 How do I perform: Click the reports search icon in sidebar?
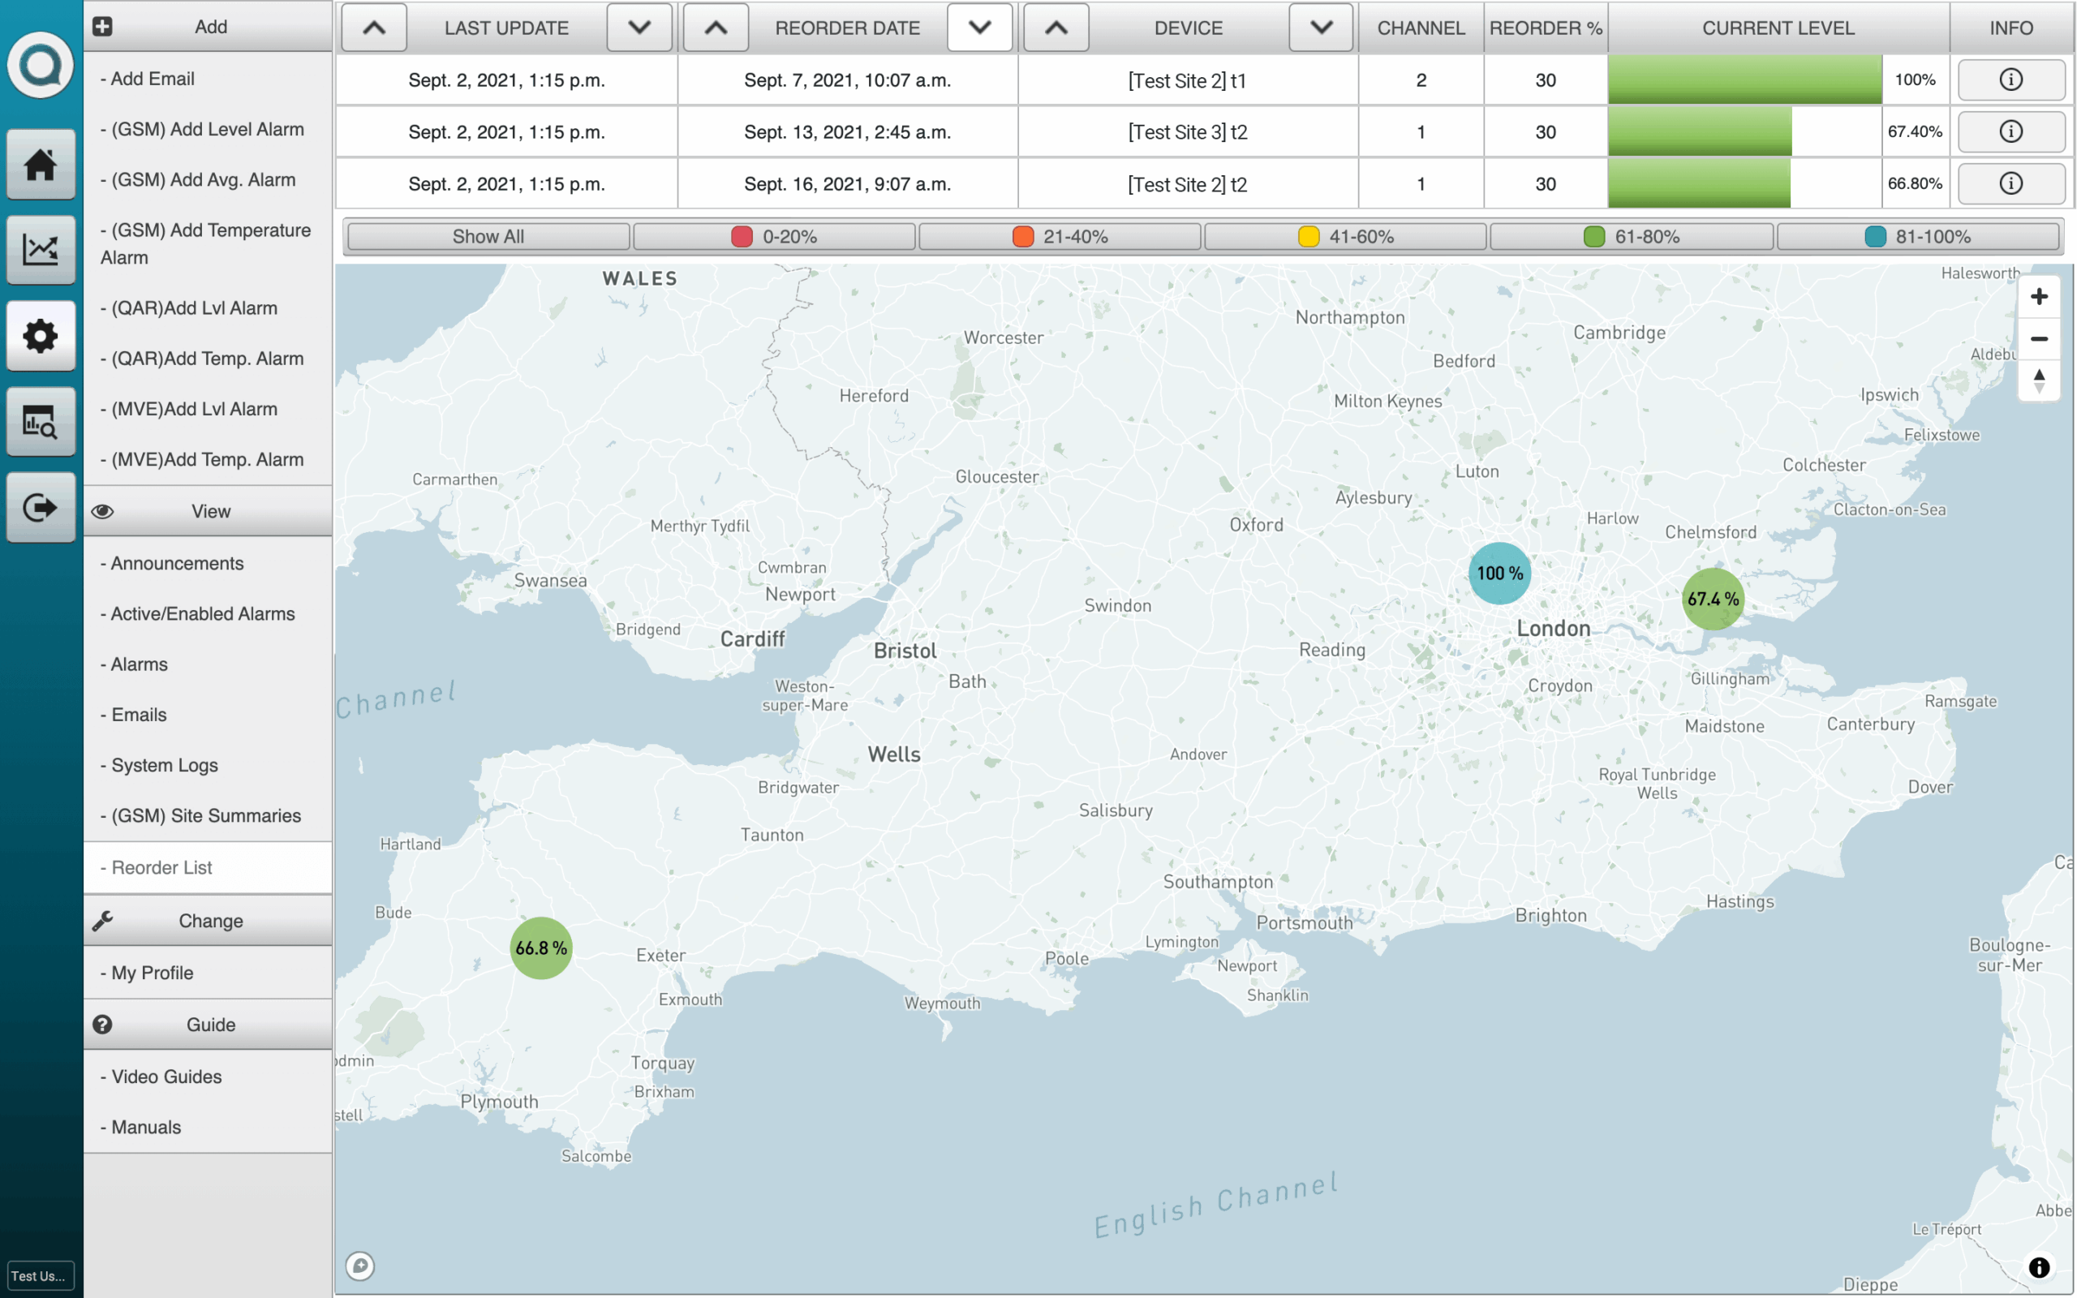click(x=41, y=422)
